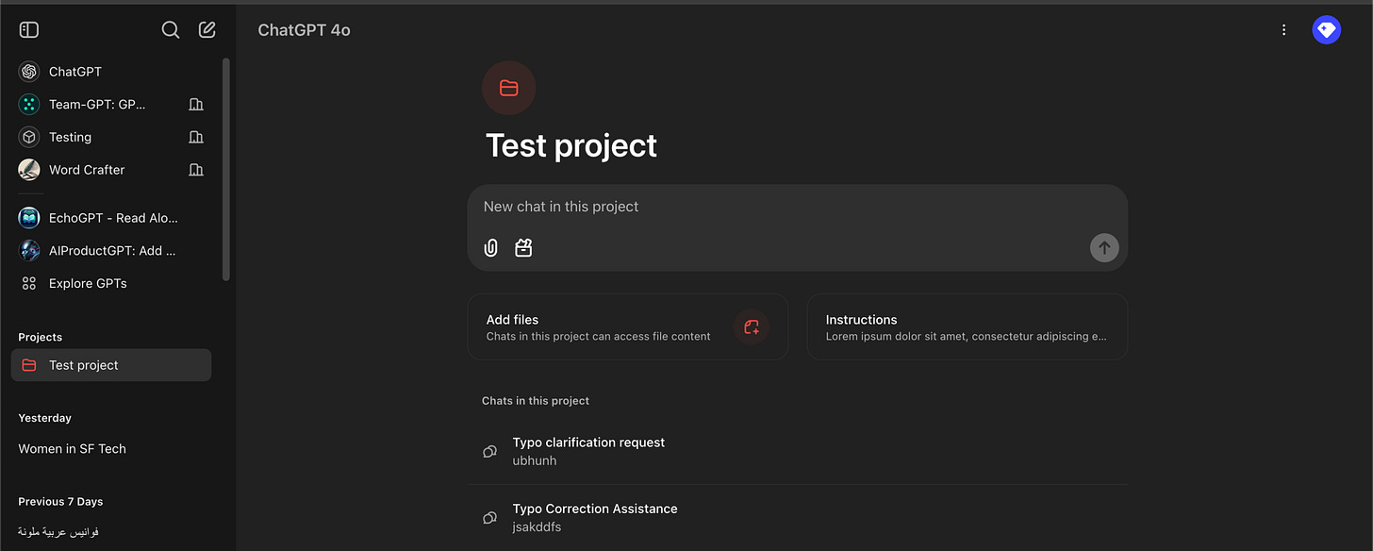Click the add-files icon in the Add files card
The height and width of the screenshot is (551, 1373).
coord(752,326)
